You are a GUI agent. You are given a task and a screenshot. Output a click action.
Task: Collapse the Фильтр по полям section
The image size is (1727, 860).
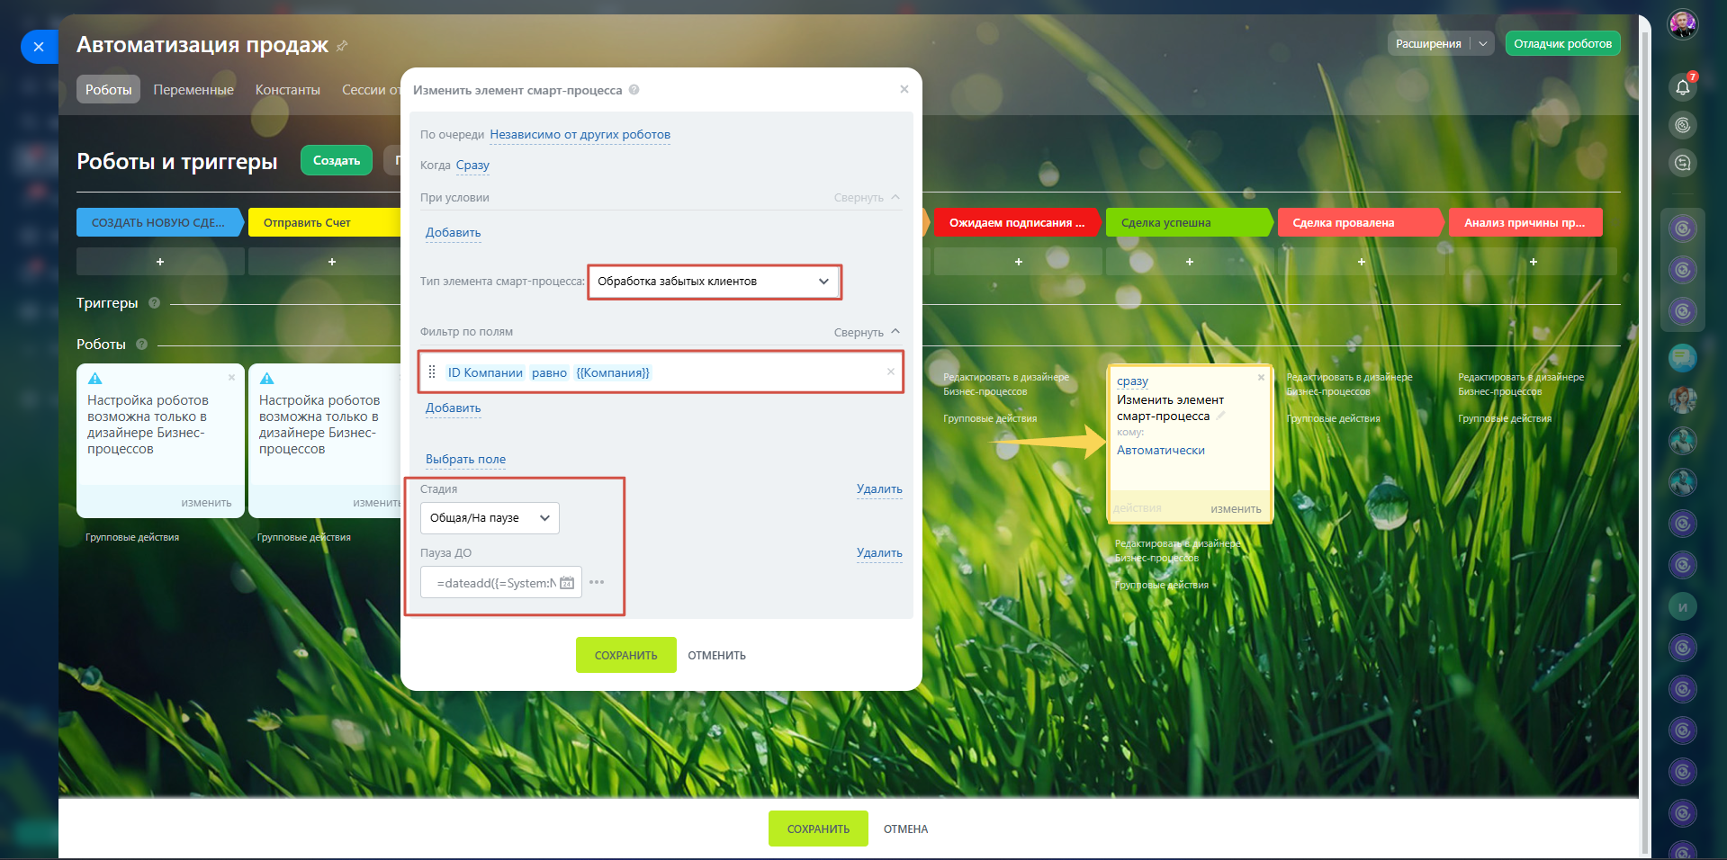click(x=867, y=333)
